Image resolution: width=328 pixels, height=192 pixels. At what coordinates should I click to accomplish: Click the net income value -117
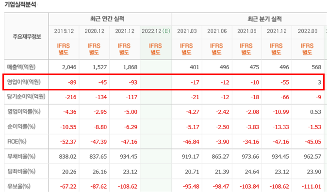pyautogui.click(x=131, y=97)
